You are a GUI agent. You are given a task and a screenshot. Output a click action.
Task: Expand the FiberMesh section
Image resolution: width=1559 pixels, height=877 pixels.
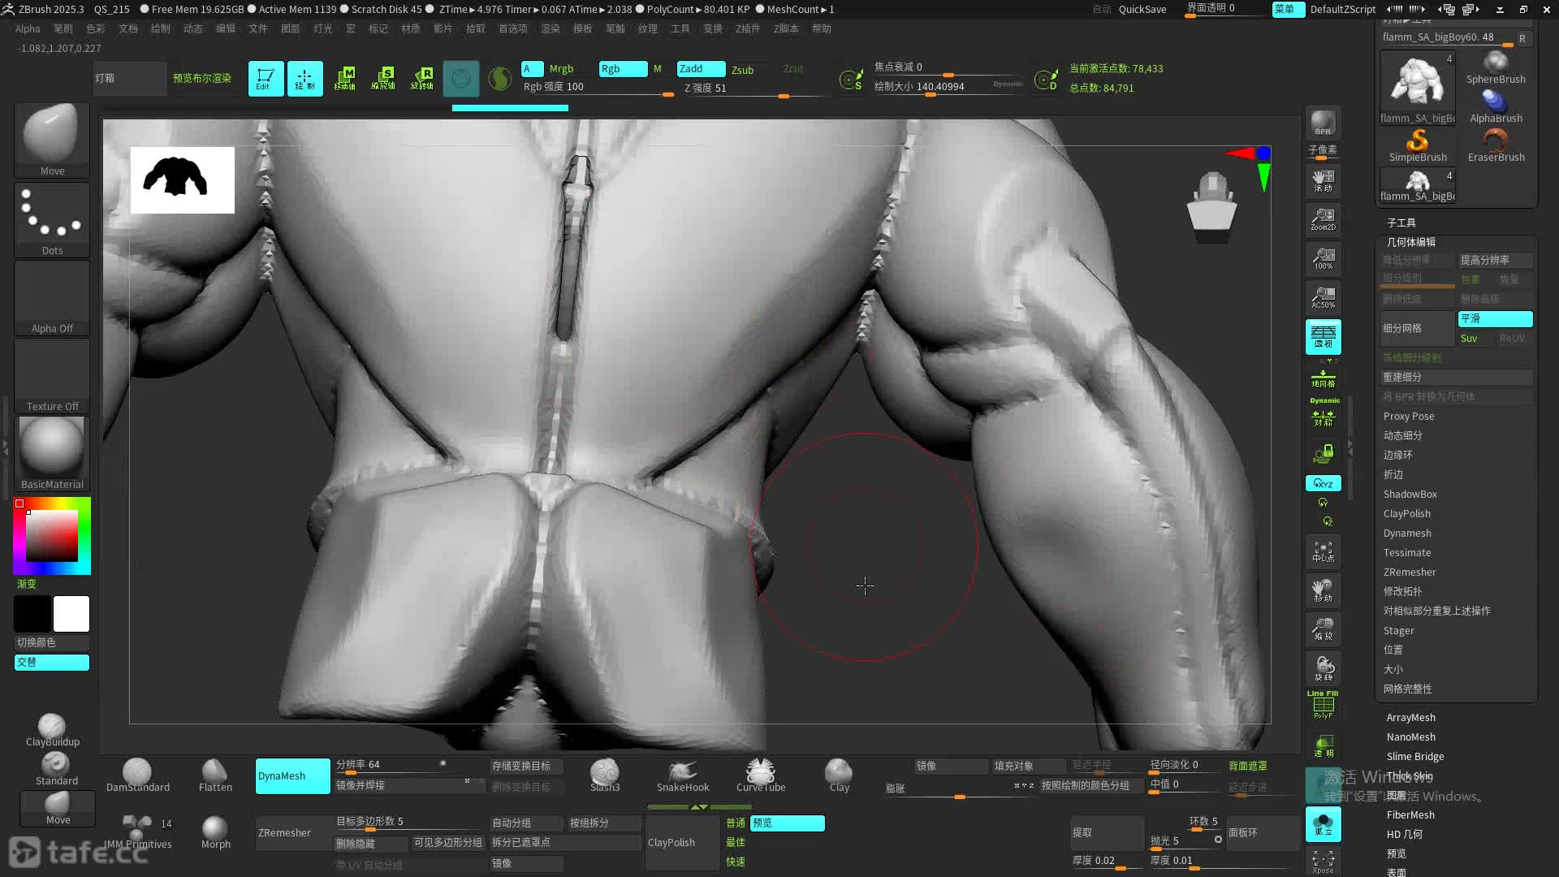point(1410,815)
